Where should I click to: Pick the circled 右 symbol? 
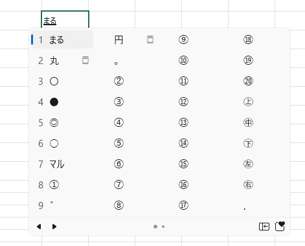tap(248, 184)
